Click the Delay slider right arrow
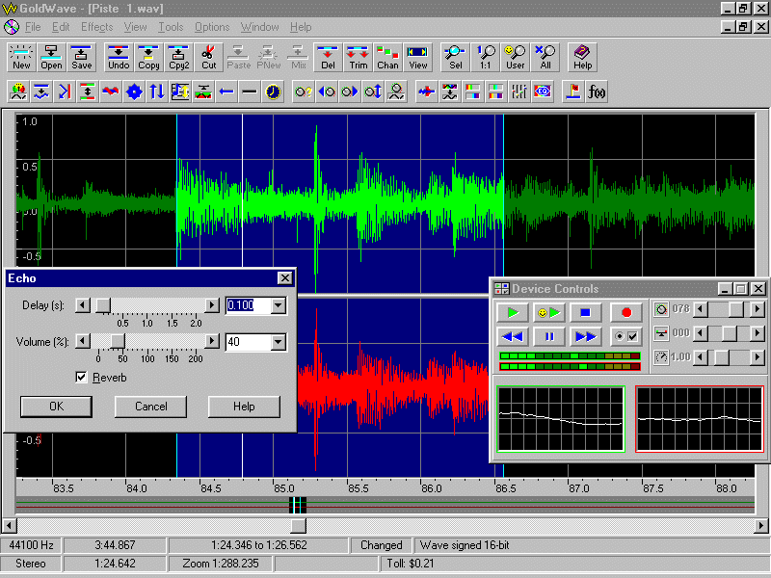 [x=212, y=305]
